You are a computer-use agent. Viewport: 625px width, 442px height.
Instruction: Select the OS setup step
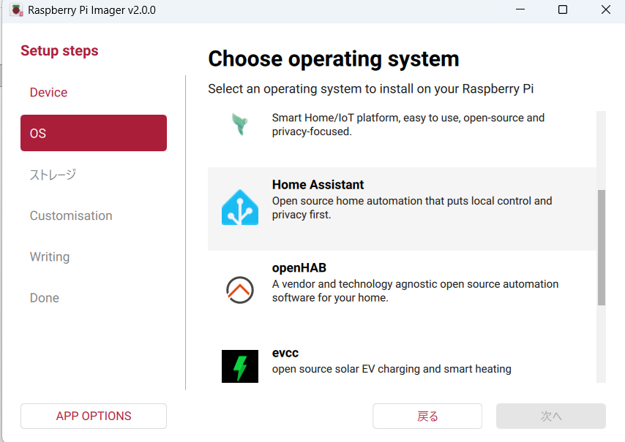(94, 133)
